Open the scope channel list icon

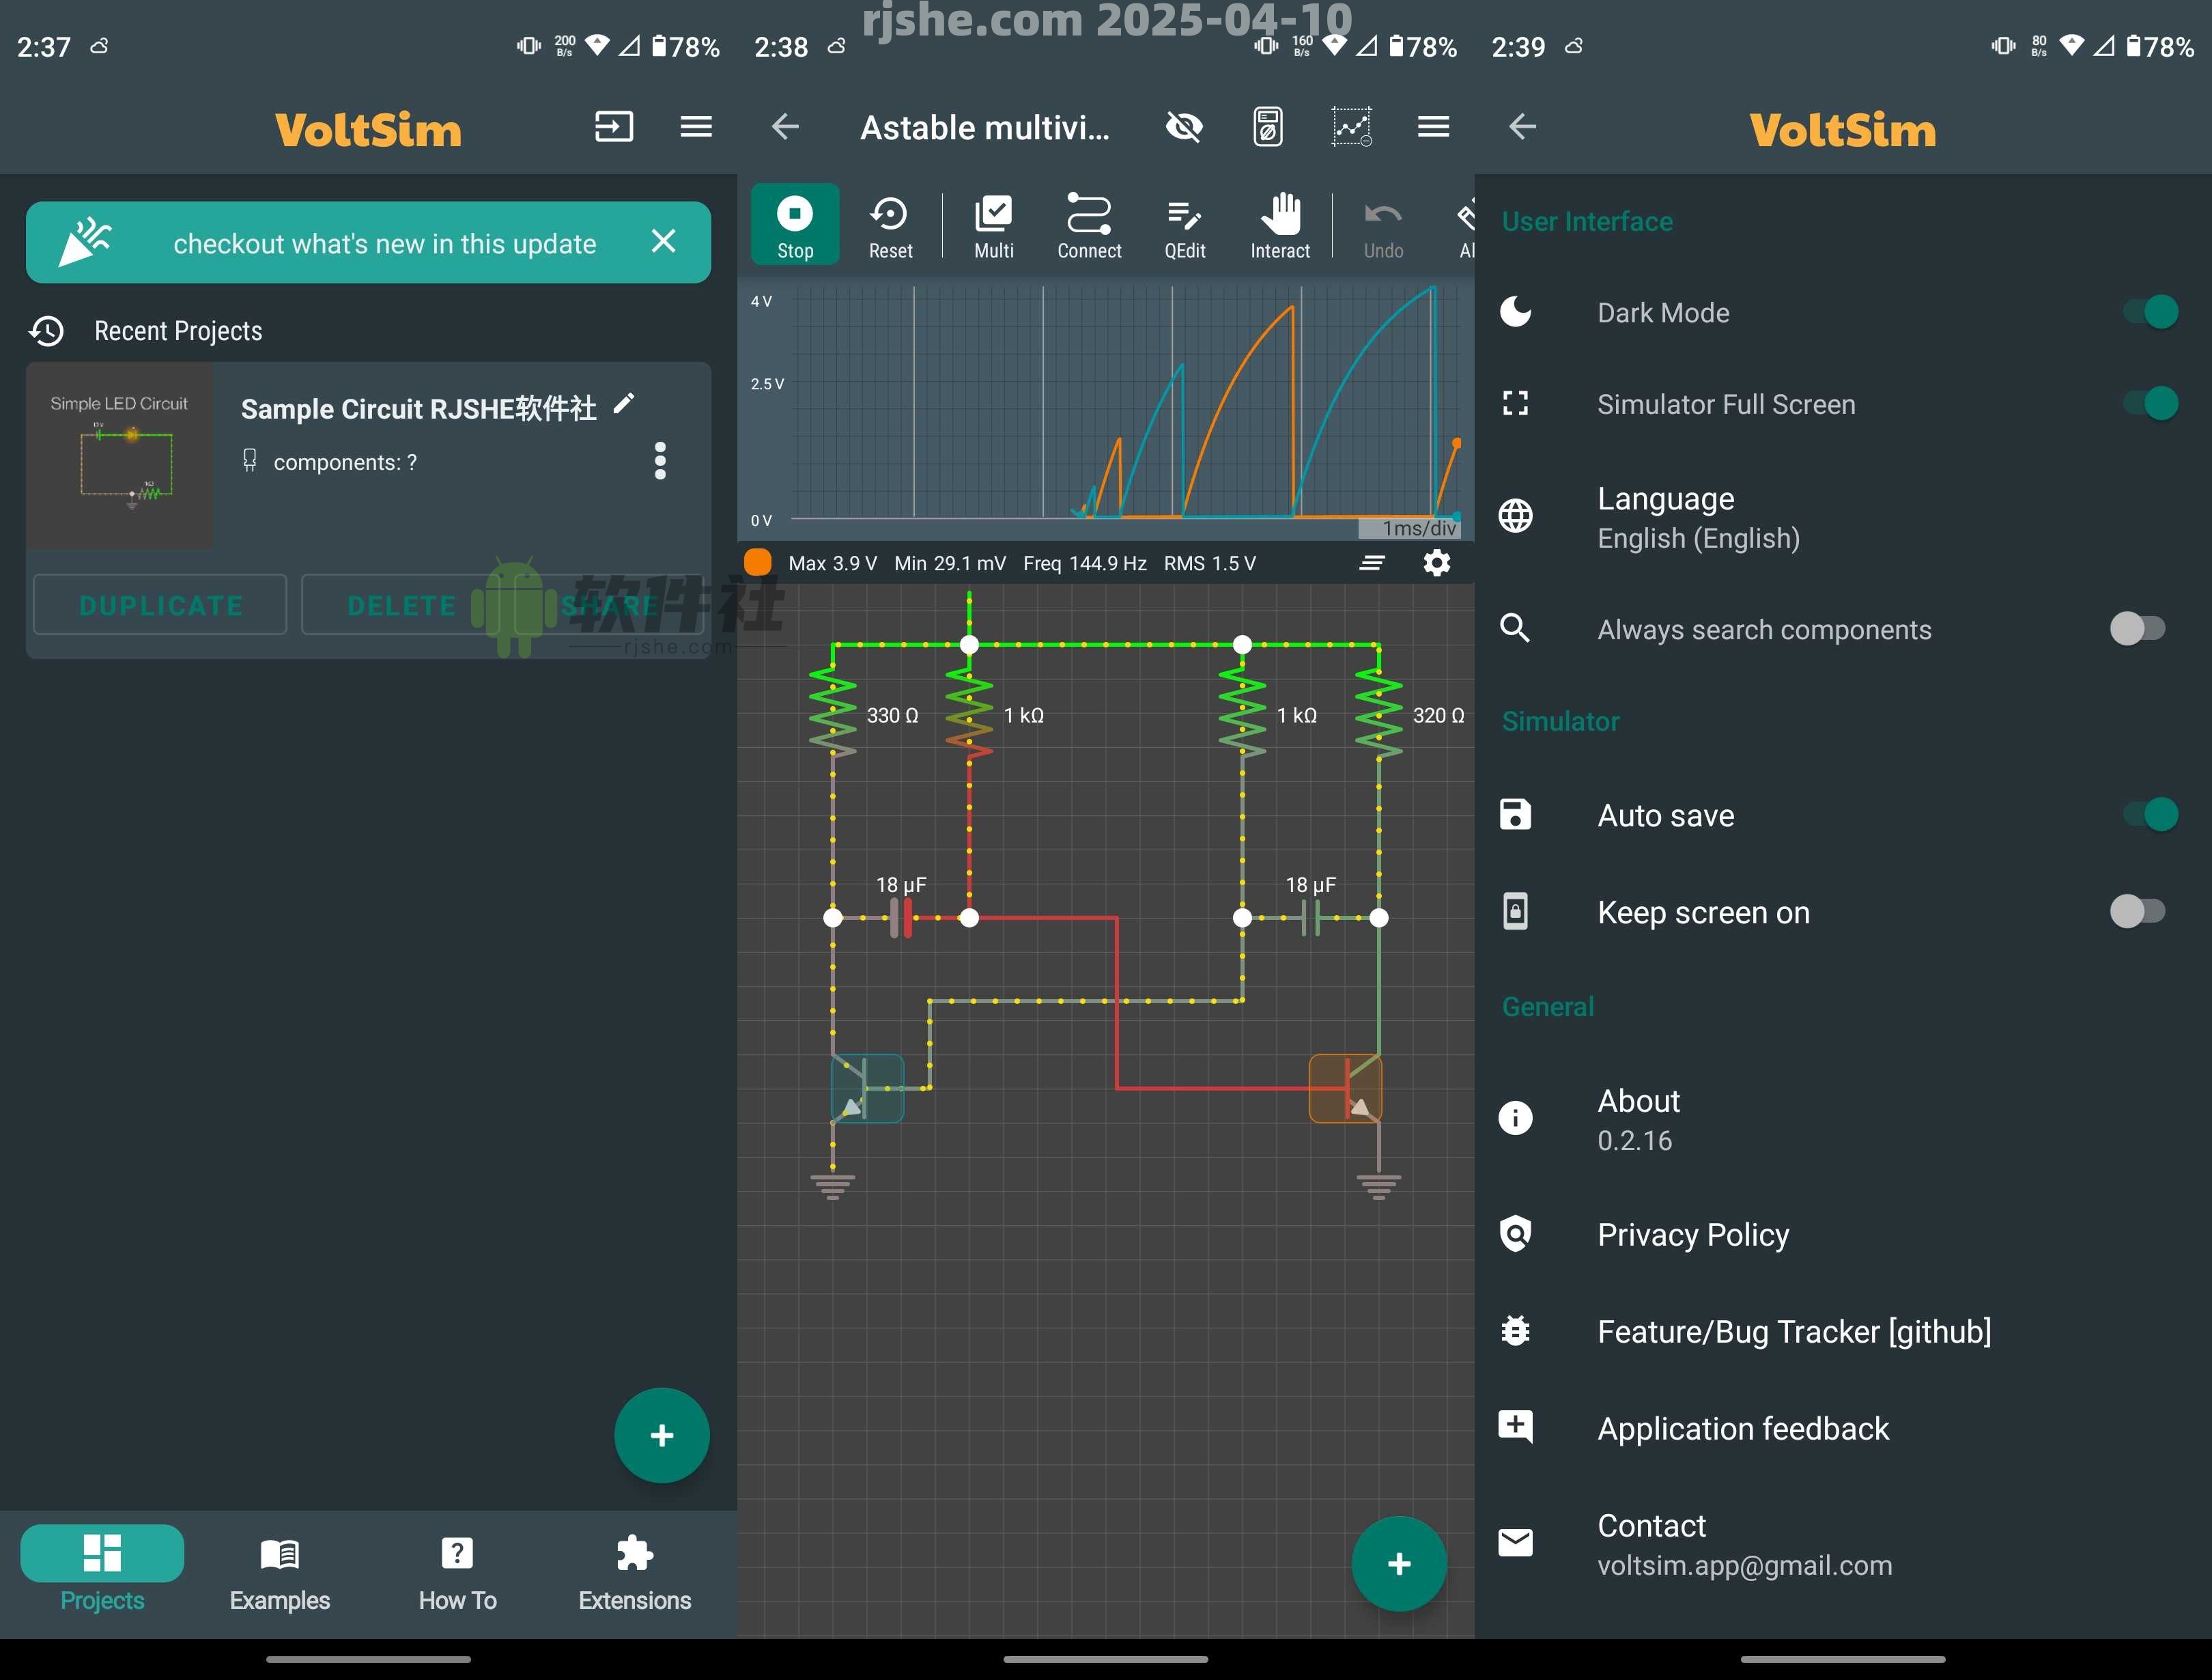1372,562
